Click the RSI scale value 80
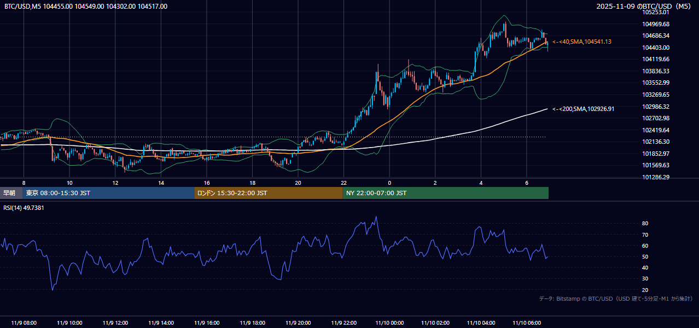The width and height of the screenshot is (699, 328). tap(645, 224)
